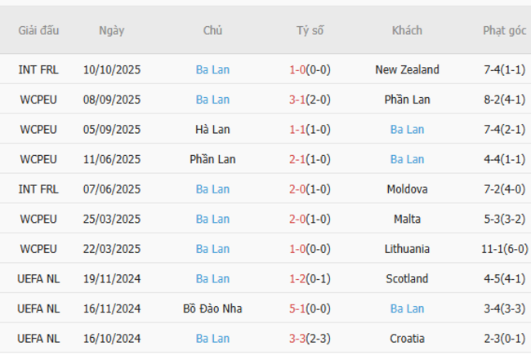Click the 10/10/2025 match date
Viewport: 531px width, 364px height.
coord(112,69)
